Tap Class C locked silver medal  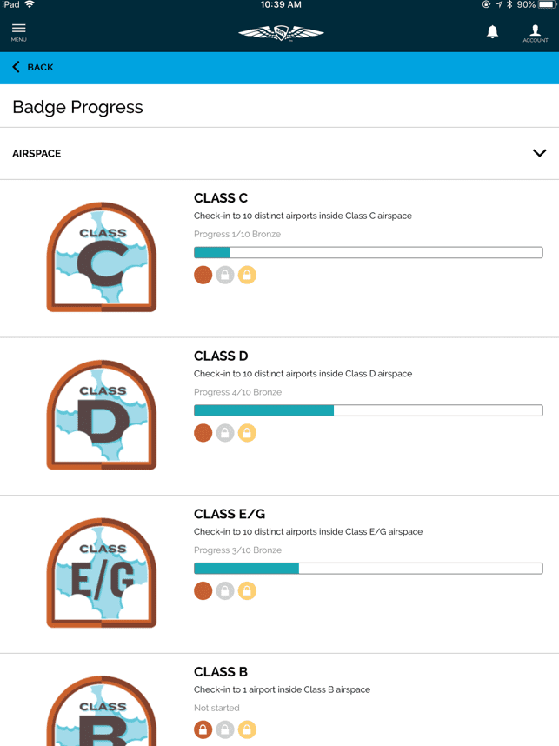(x=225, y=275)
